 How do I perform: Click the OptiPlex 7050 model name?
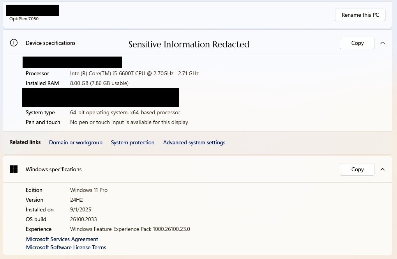[x=24, y=19]
